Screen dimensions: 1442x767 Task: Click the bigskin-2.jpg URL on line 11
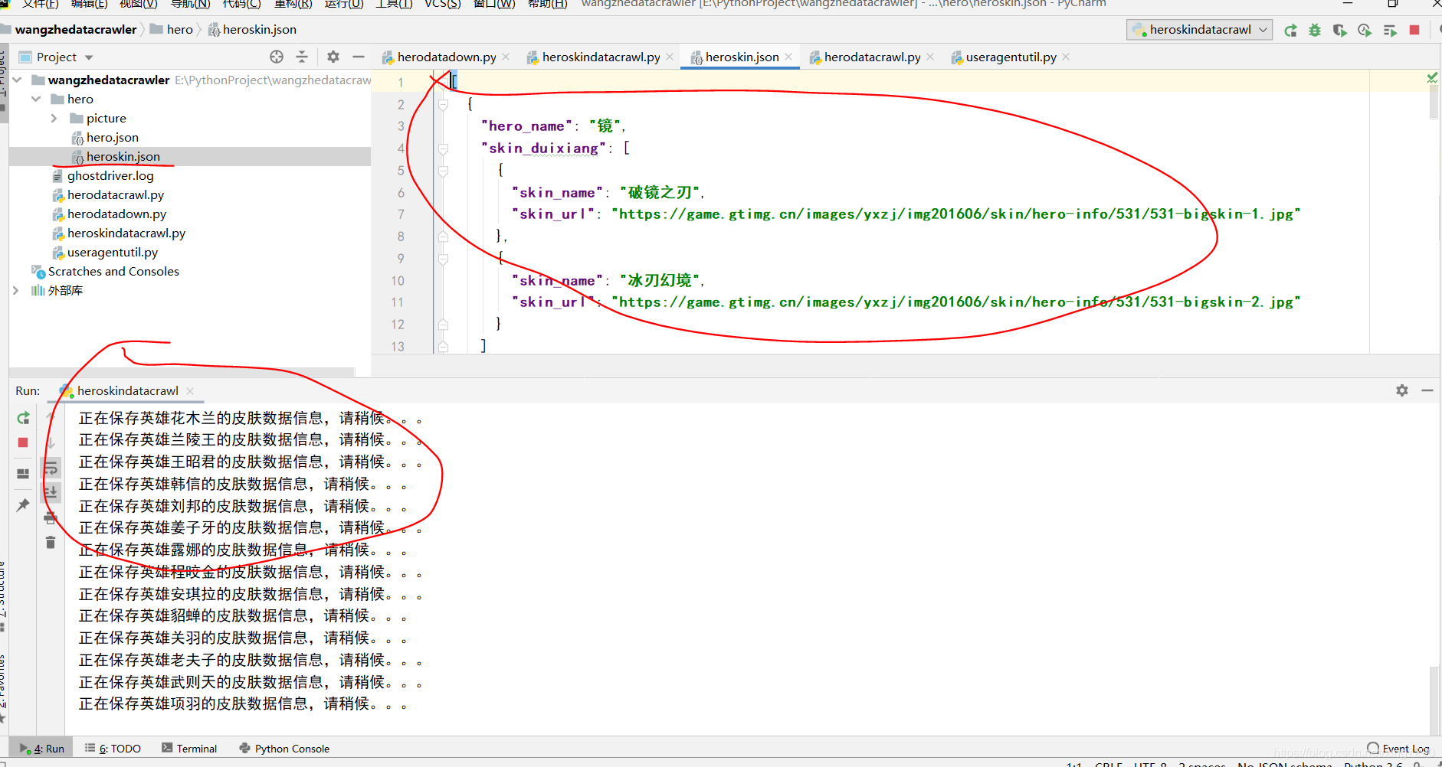[x=955, y=302]
